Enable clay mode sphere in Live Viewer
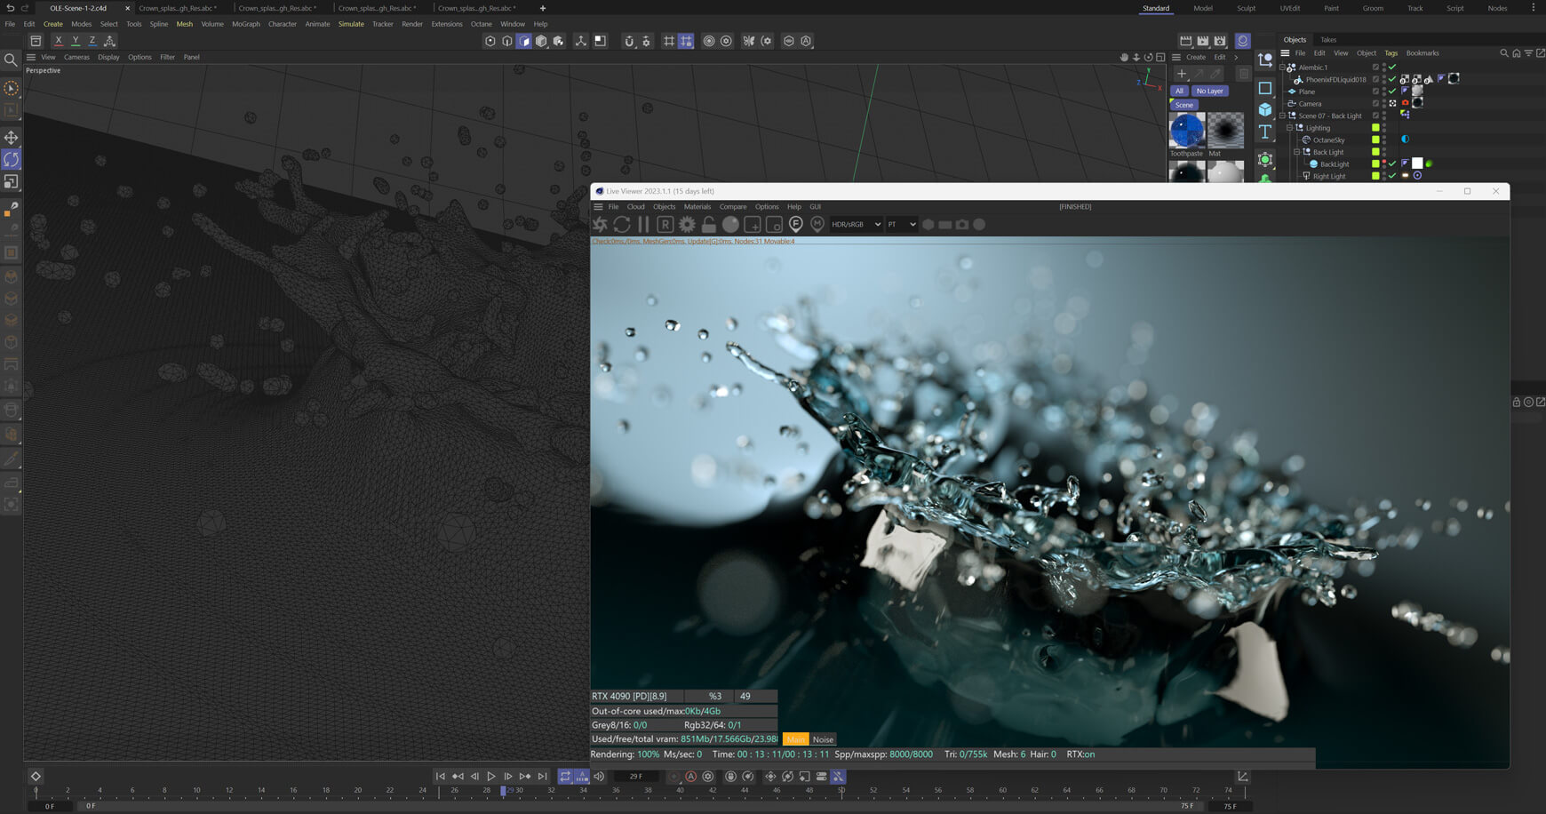The width and height of the screenshot is (1546, 814). click(x=730, y=225)
